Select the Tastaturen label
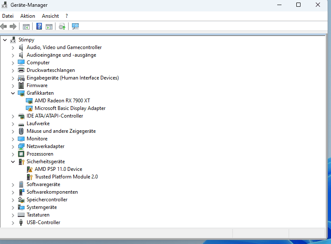Viewport: 331px width, 244px height. (38, 215)
